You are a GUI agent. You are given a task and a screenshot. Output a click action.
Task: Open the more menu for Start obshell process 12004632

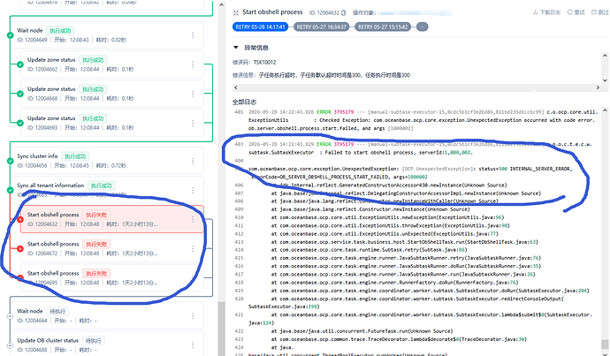(193, 219)
